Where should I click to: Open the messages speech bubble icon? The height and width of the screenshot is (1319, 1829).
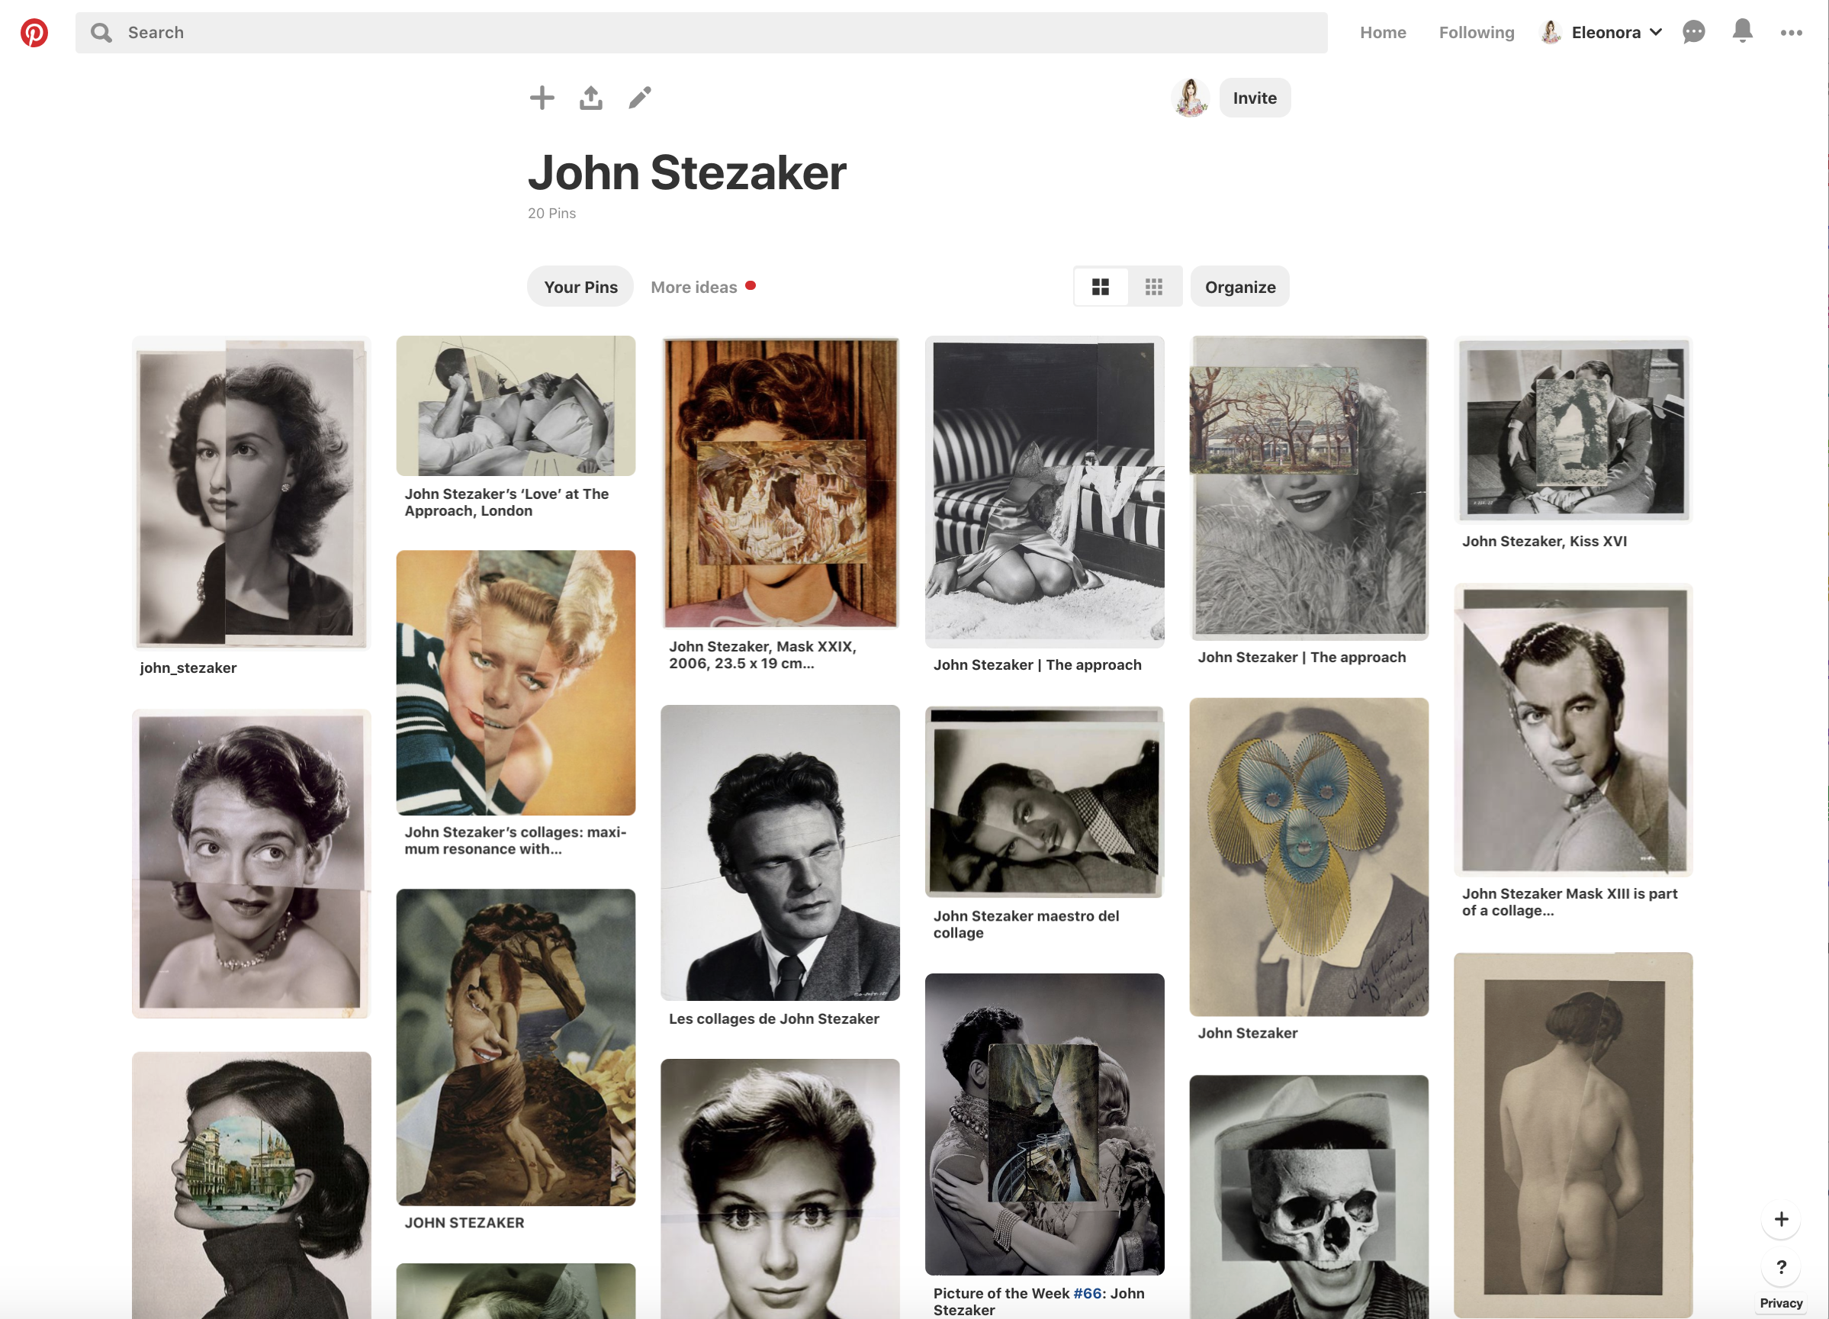click(1693, 32)
